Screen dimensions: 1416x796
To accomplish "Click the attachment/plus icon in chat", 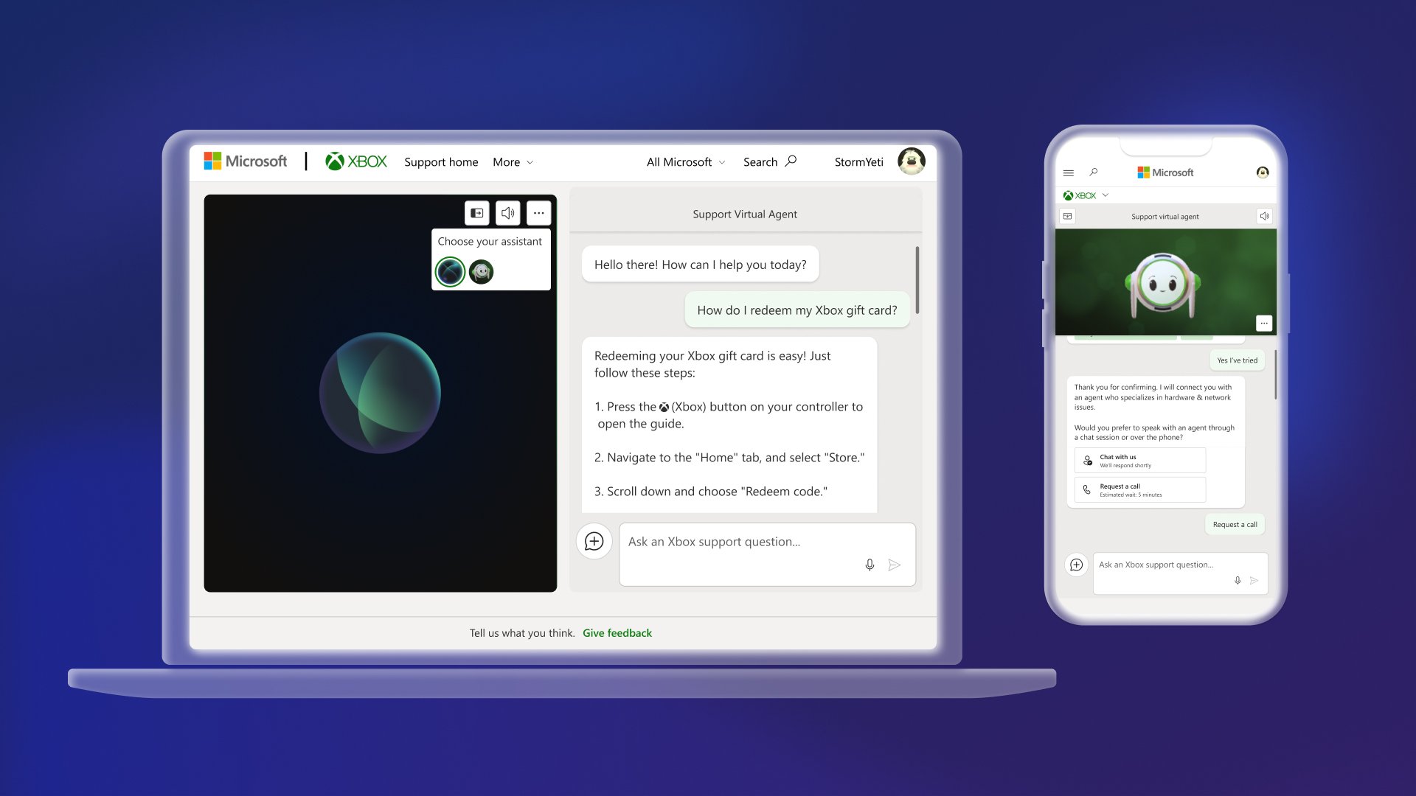I will click(594, 540).
